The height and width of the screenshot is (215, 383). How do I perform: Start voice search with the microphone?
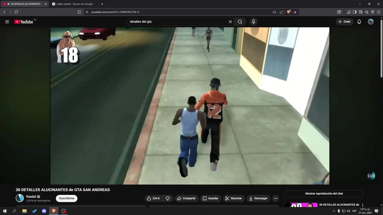(253, 22)
